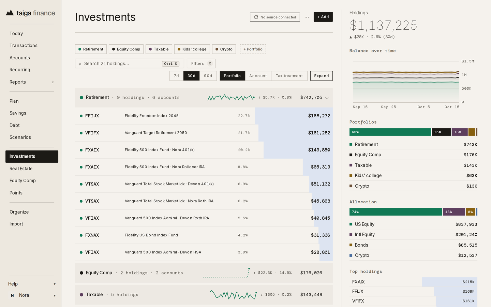Toggle the Retirement portfolio chip
This screenshot has width=491, height=307.
pyautogui.click(x=91, y=49)
